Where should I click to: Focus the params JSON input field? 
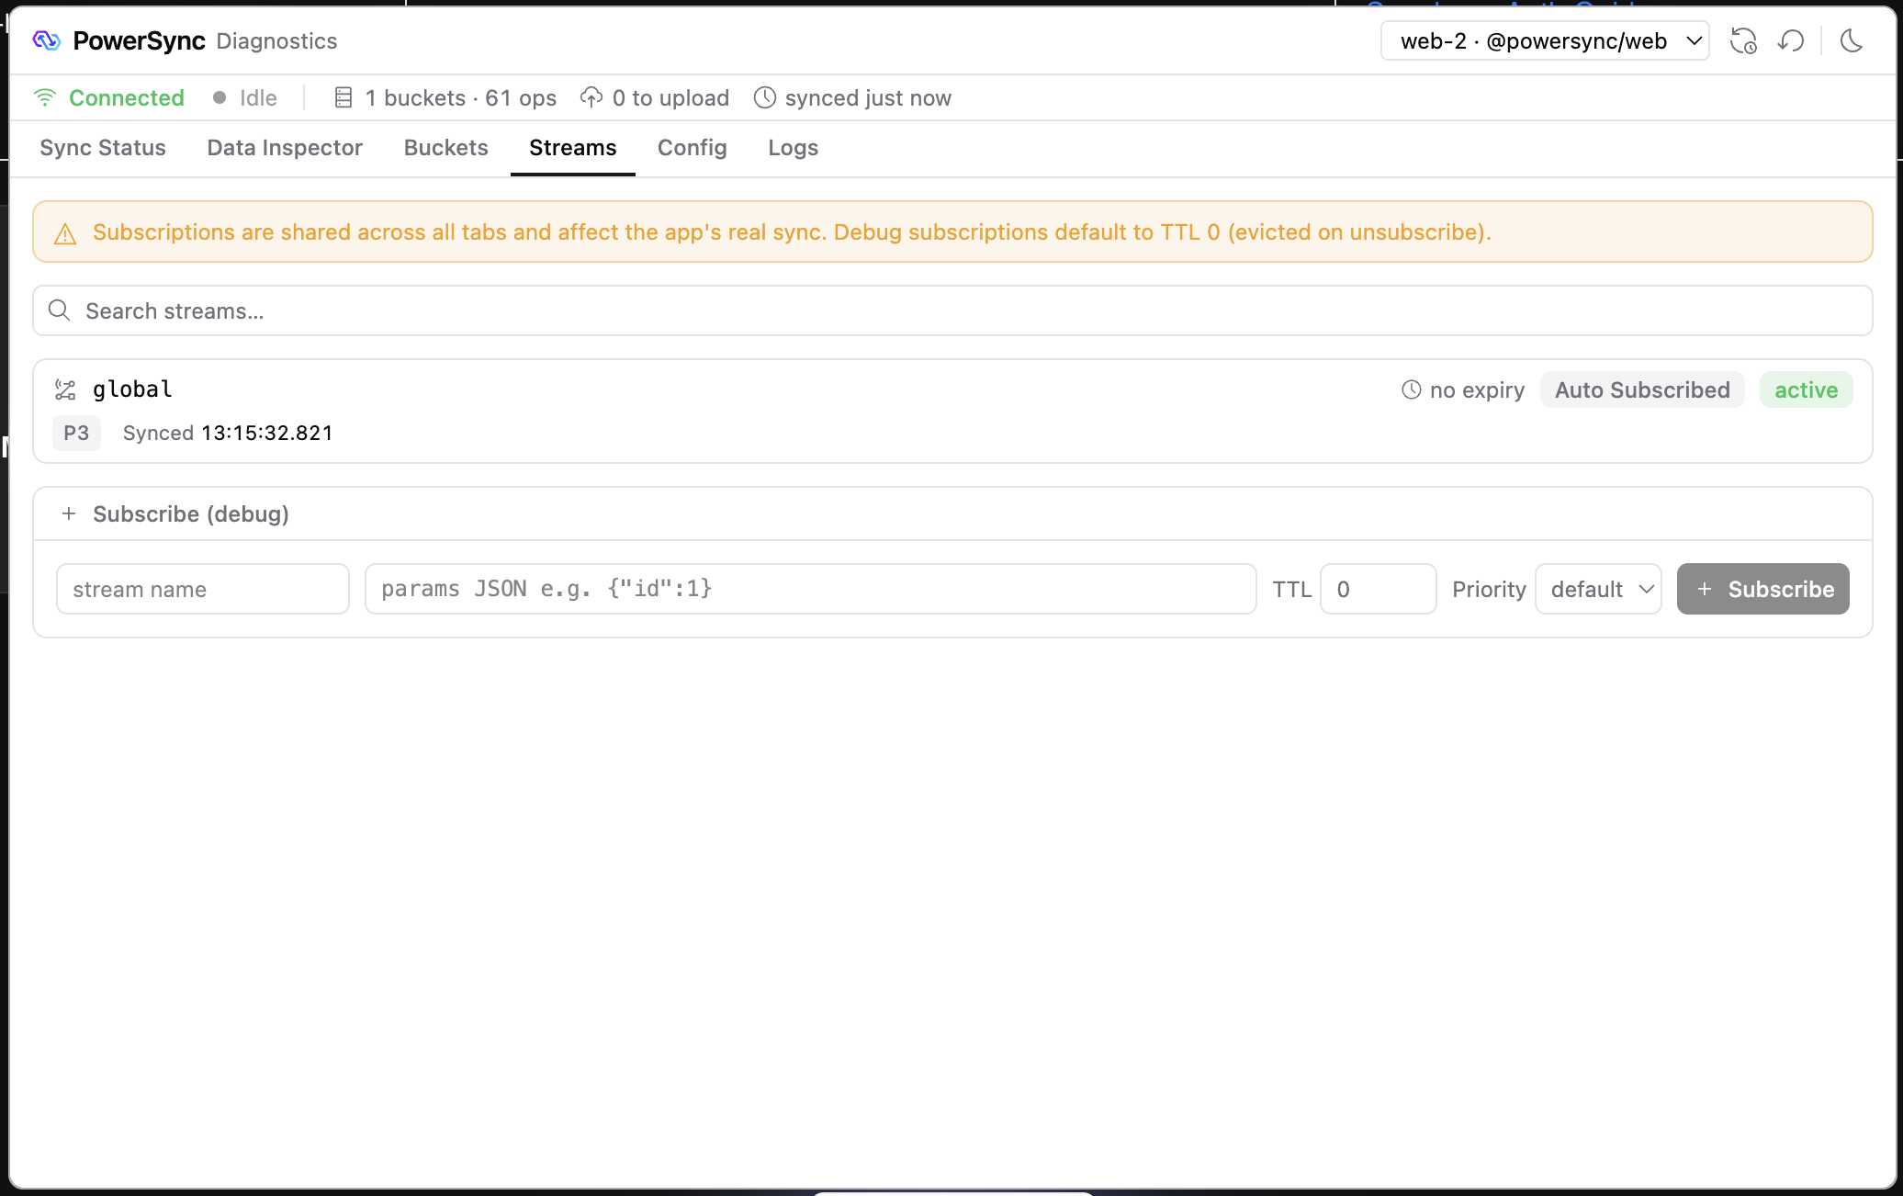(x=810, y=589)
